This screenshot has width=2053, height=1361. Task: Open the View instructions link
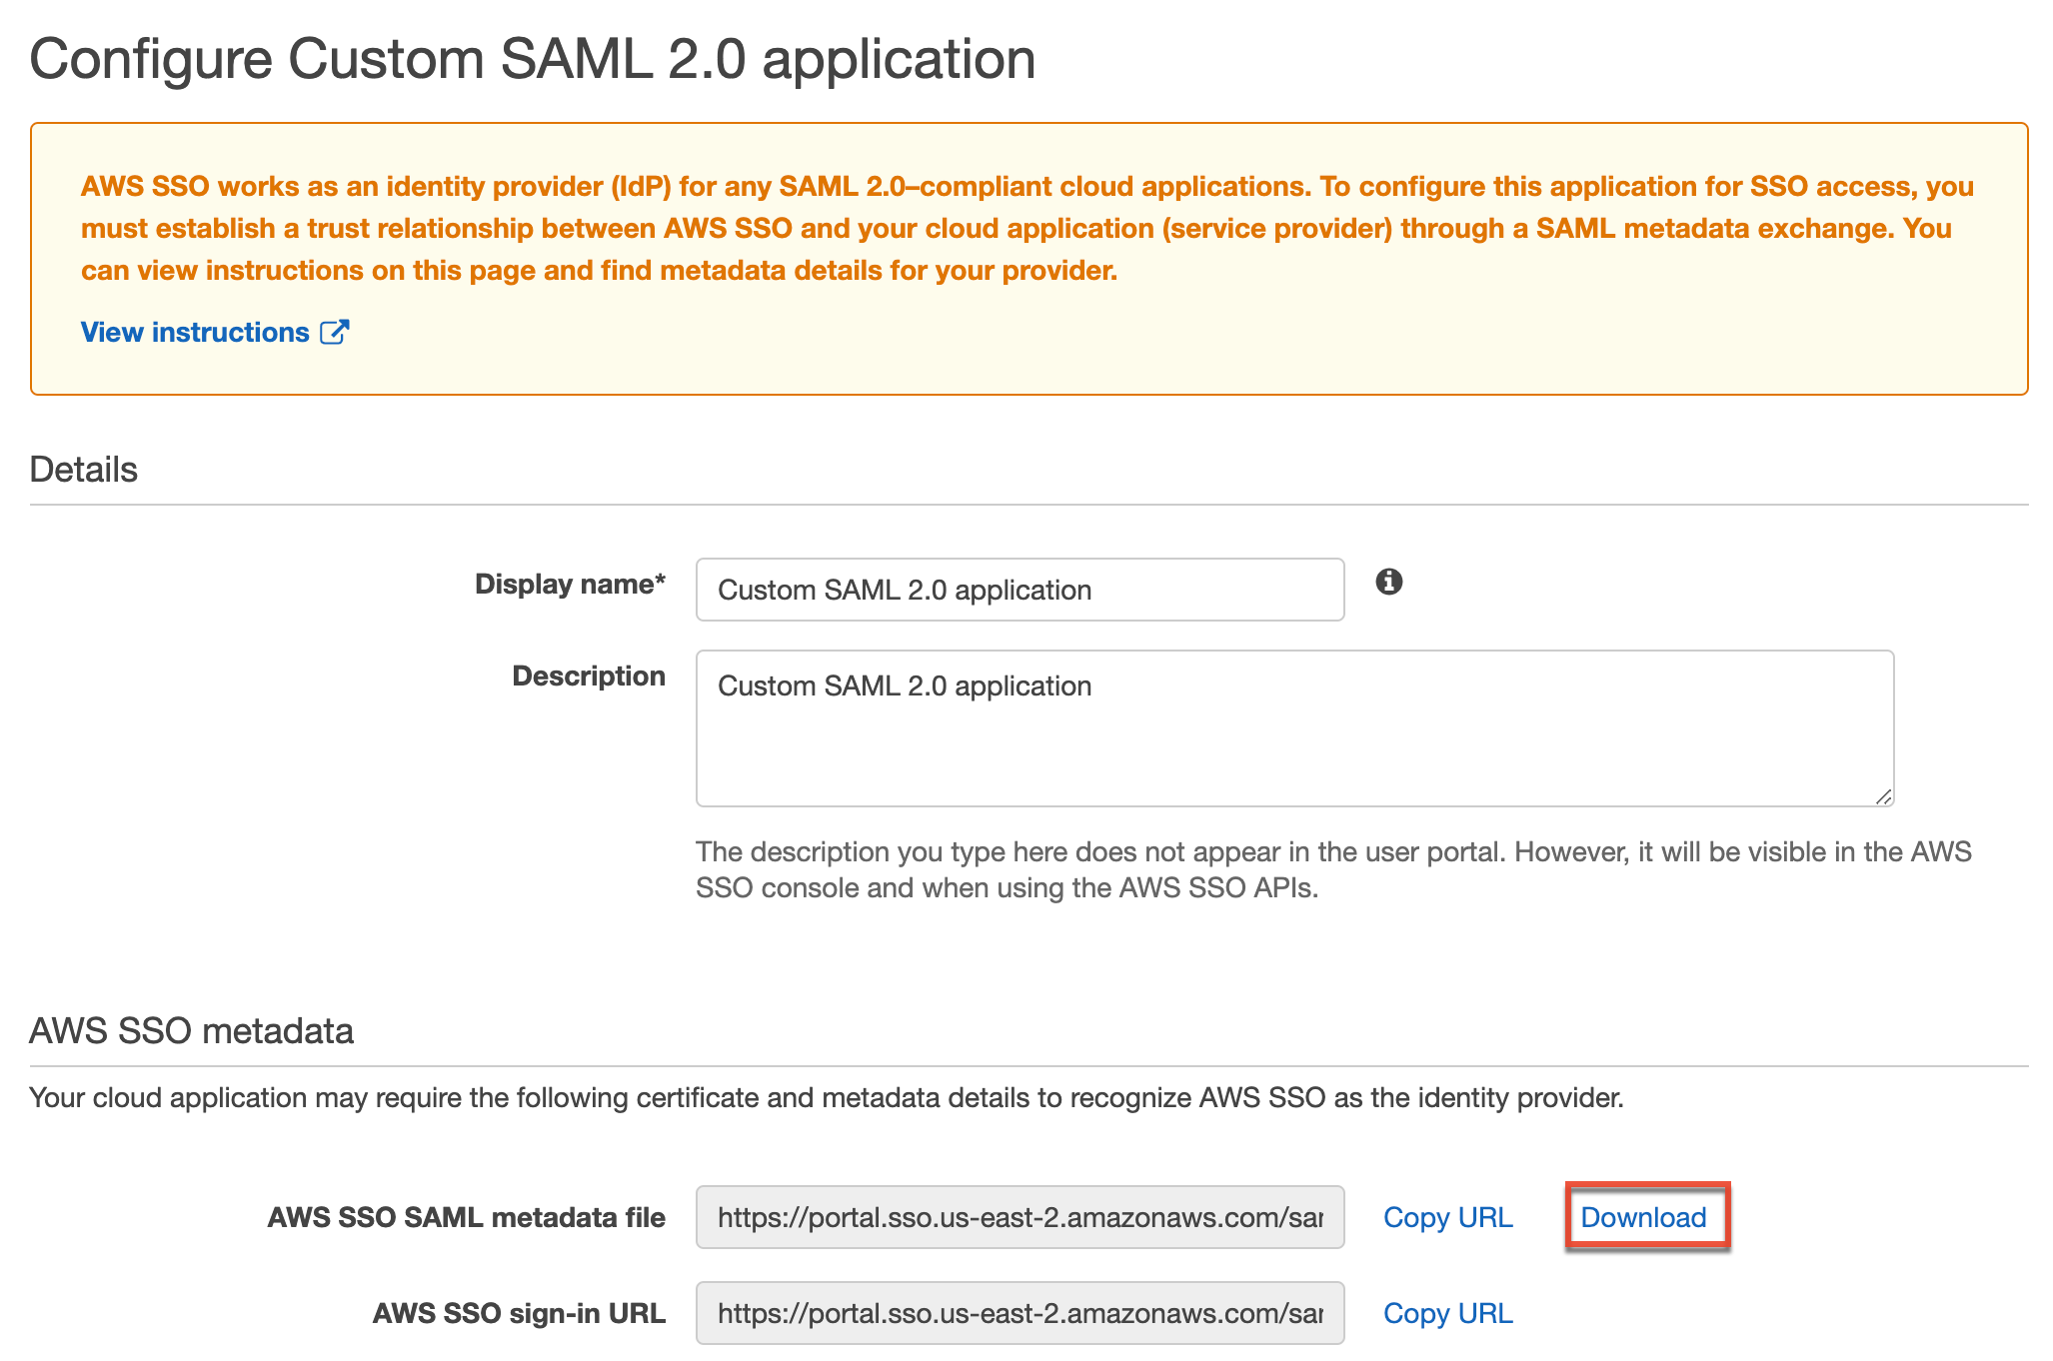(x=194, y=331)
